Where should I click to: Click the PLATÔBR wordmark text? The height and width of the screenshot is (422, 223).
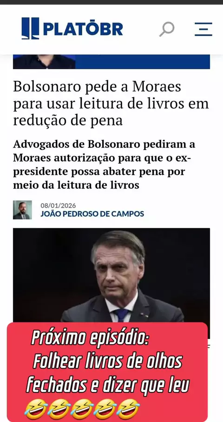83,29
